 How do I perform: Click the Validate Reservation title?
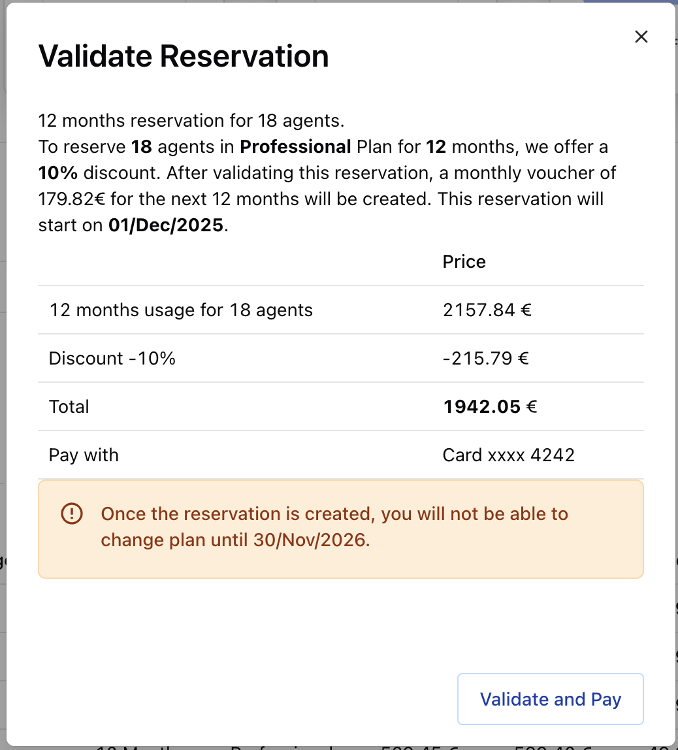point(184,56)
